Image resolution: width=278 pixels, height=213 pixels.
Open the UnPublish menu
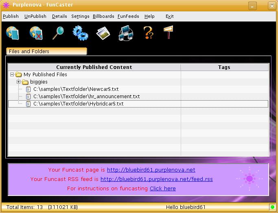35,16
